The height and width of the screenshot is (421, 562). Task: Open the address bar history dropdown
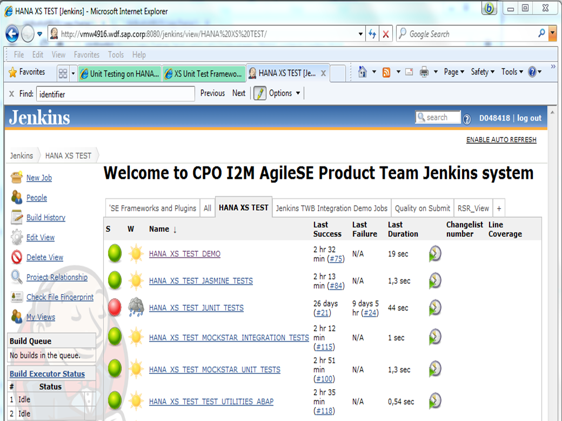coord(360,33)
